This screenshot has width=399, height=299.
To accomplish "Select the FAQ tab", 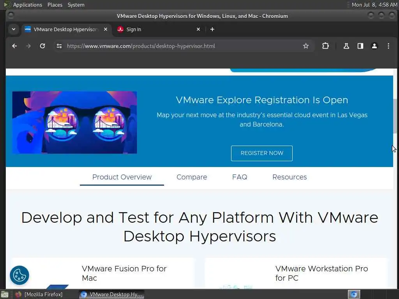I will click(x=240, y=177).
